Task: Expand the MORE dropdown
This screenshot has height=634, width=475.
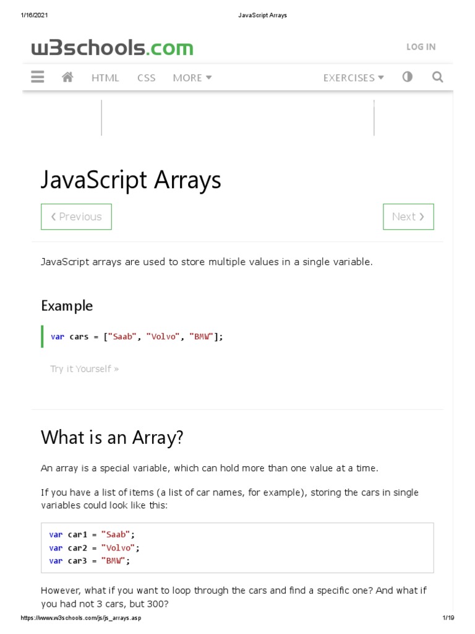Action: (x=192, y=77)
